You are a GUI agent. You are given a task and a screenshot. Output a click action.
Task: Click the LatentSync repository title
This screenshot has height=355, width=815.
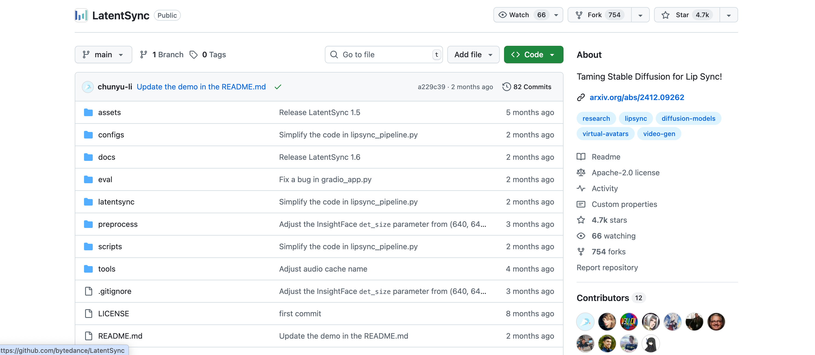pos(121,15)
